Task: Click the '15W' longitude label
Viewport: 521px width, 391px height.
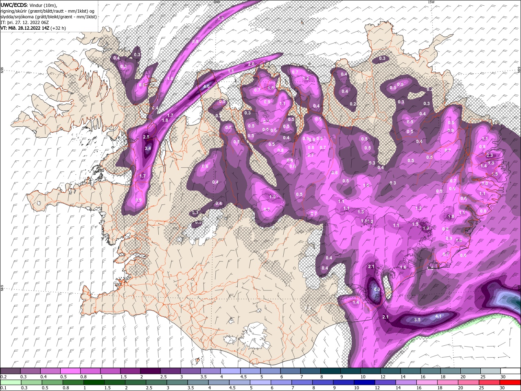Action: (x=431, y=2)
